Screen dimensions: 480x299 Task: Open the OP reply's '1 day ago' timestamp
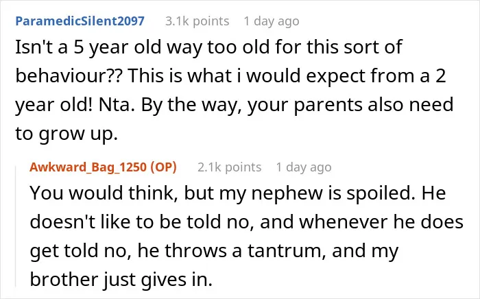(x=304, y=167)
